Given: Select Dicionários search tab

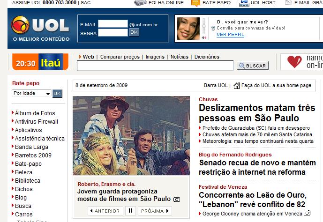Looking at the screenshot, I should pyautogui.click(x=207, y=57).
